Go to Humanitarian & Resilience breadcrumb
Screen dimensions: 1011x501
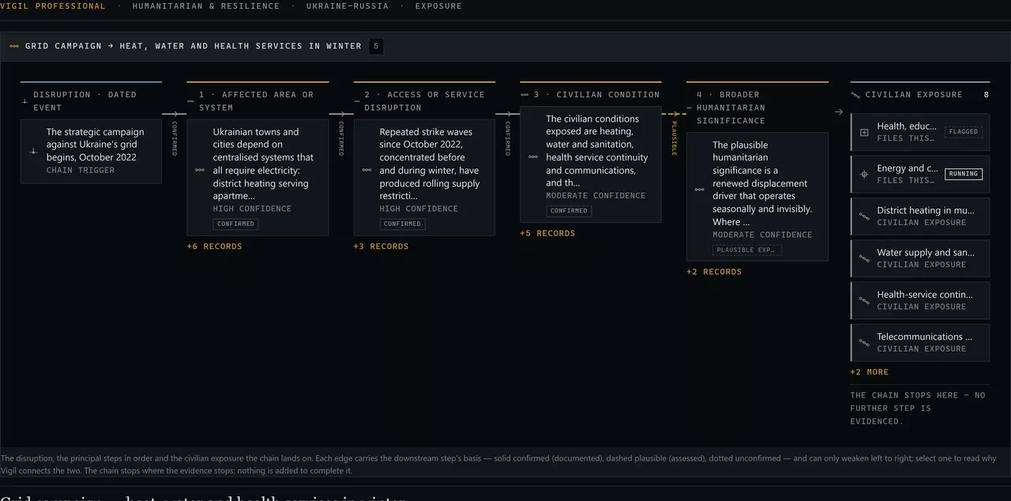pyautogui.click(x=206, y=6)
